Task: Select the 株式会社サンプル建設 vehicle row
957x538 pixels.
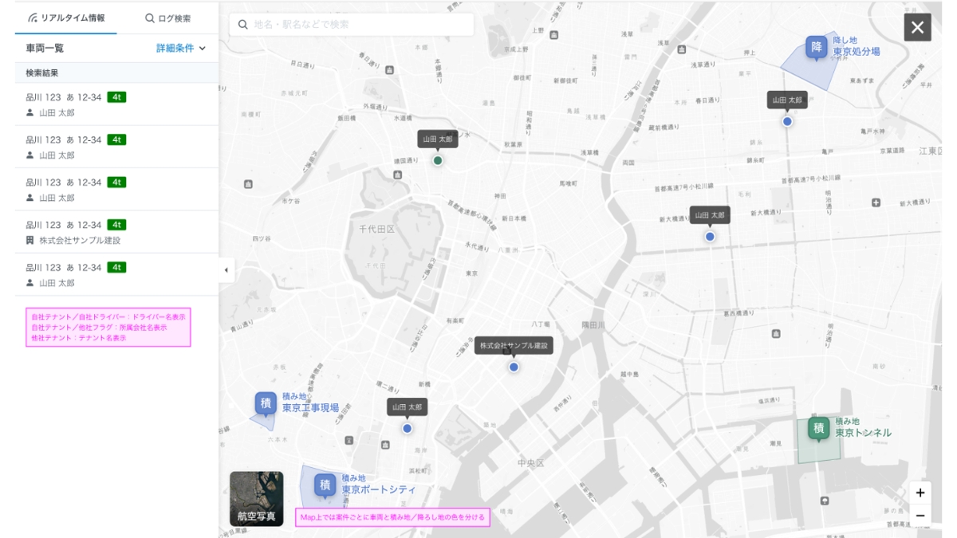Action: pos(116,232)
